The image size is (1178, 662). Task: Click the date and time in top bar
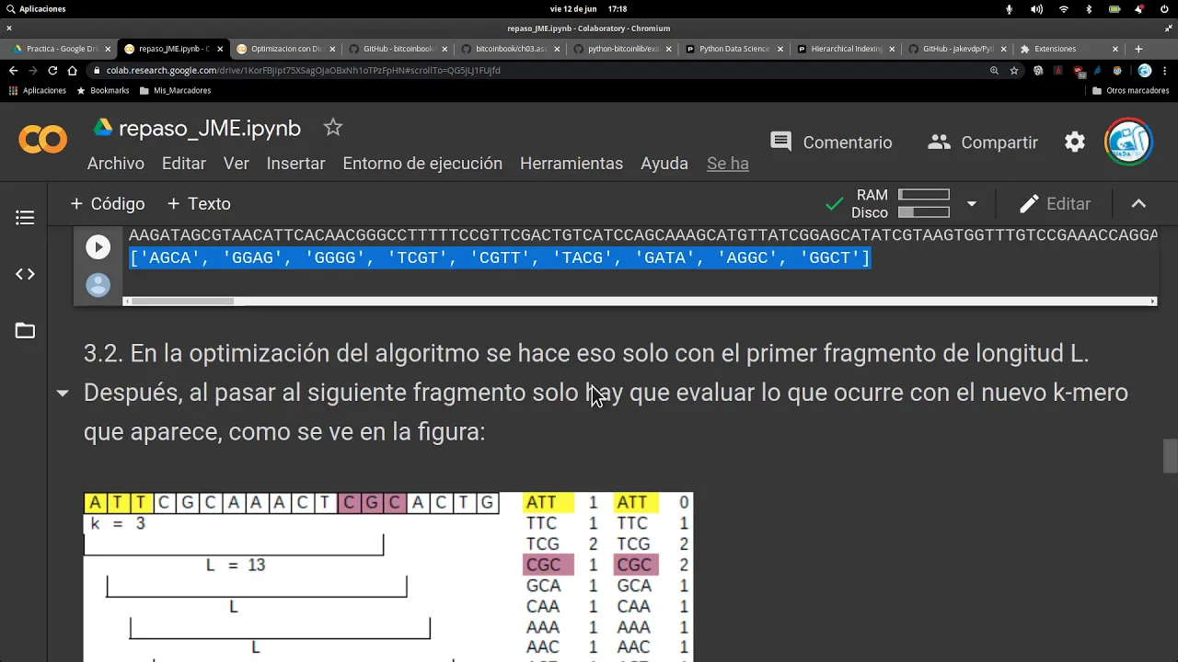tap(588, 9)
